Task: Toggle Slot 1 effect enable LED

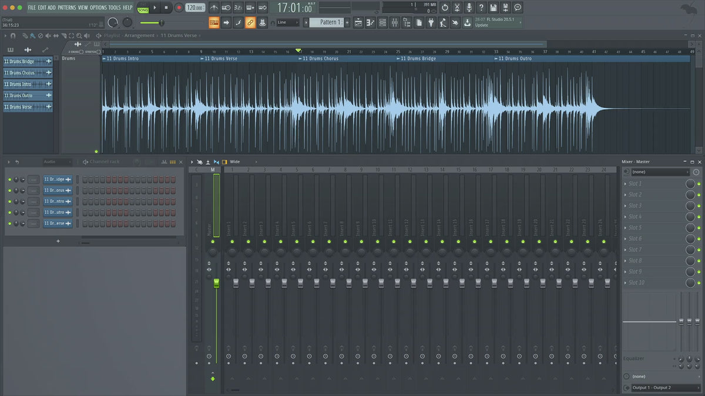Action: click(699, 184)
